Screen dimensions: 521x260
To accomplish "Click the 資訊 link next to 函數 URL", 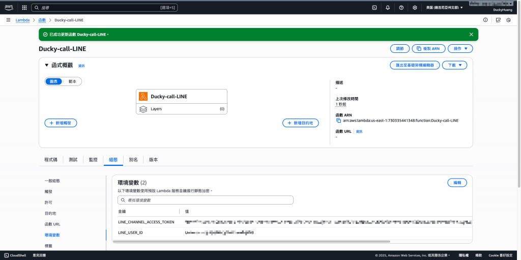I will click(x=359, y=132).
